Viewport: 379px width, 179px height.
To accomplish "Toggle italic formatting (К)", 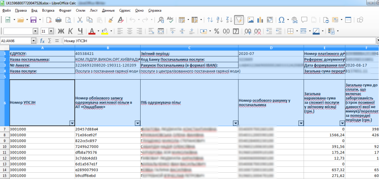I will click(70, 31).
